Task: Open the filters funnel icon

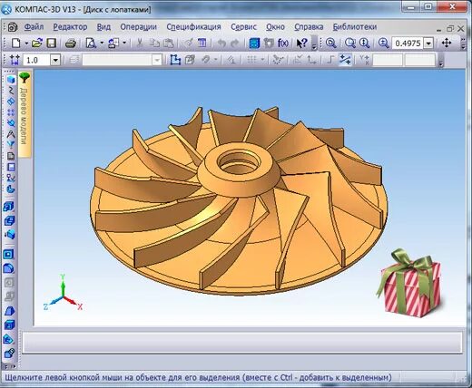Action: tap(11, 145)
